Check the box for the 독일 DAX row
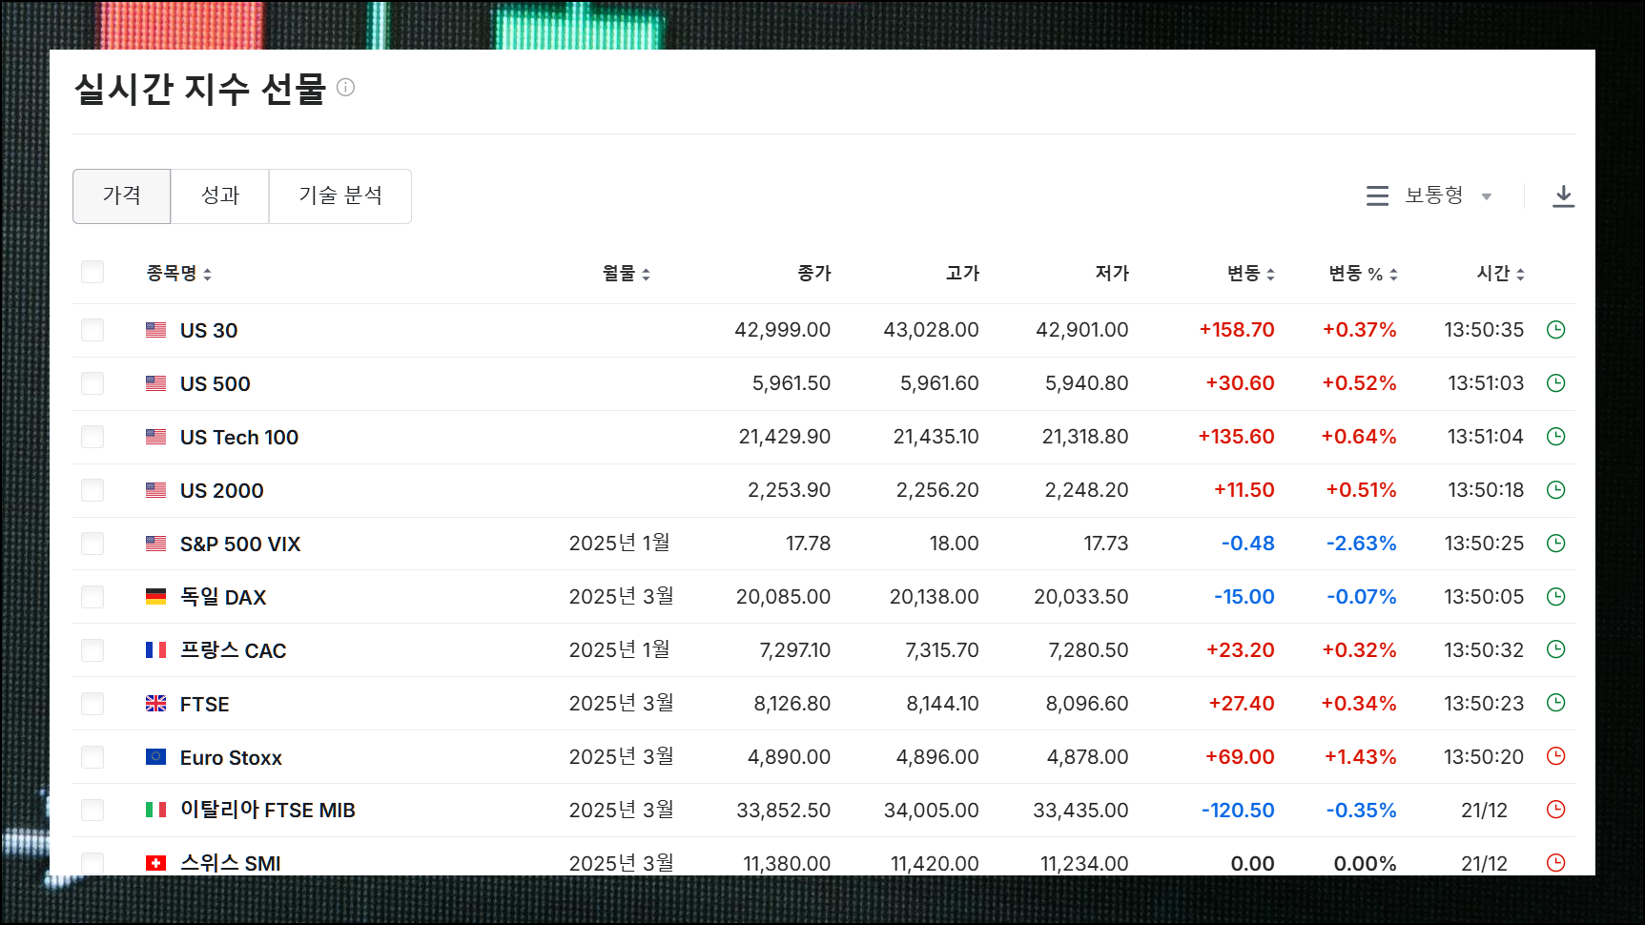Screen dimensions: 1645x925 [93, 597]
